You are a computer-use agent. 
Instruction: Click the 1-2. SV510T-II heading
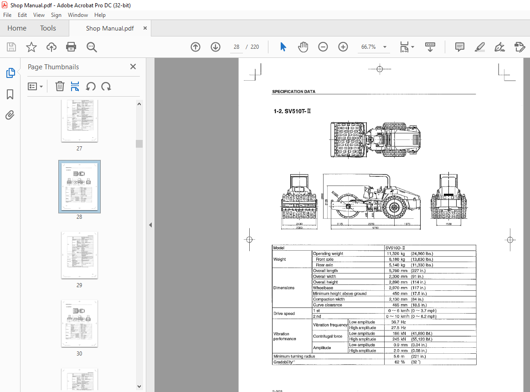[292, 111]
